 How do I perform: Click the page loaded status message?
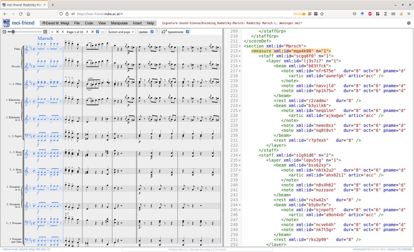click(x=197, y=249)
